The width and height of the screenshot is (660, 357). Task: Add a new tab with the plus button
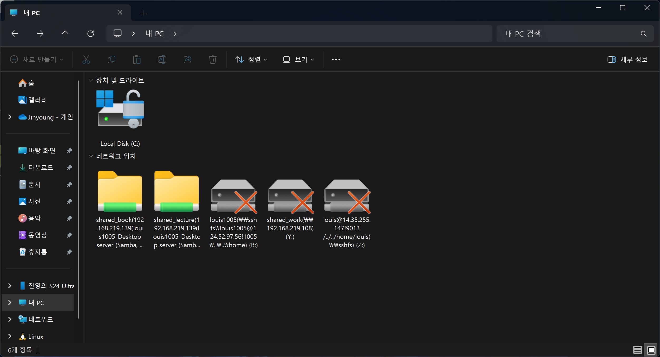143,13
